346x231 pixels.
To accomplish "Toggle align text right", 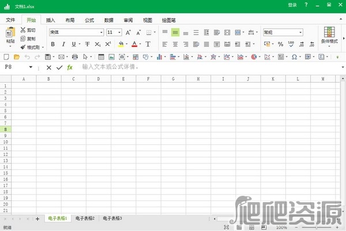I will pyautogui.click(x=186, y=44).
